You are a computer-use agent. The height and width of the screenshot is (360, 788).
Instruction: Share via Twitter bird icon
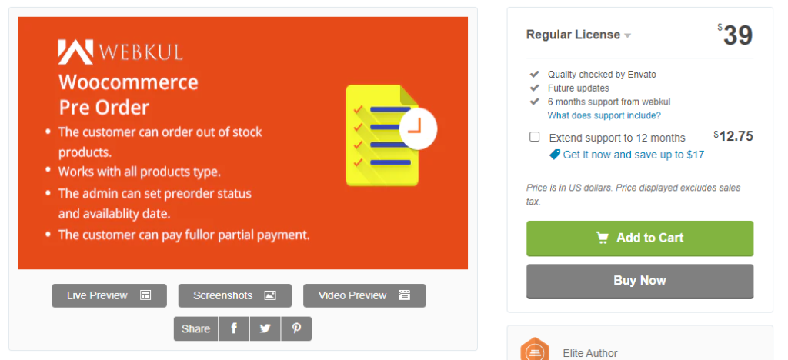click(x=265, y=329)
